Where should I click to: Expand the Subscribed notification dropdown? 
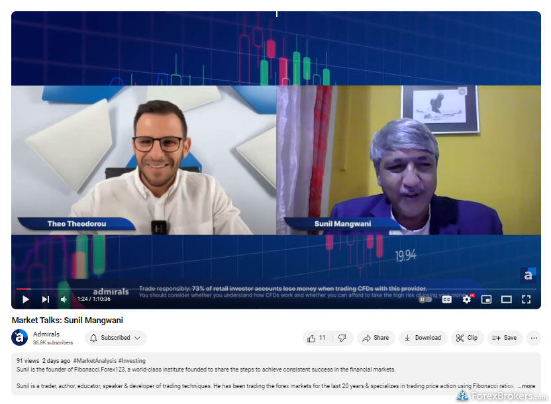coord(115,338)
